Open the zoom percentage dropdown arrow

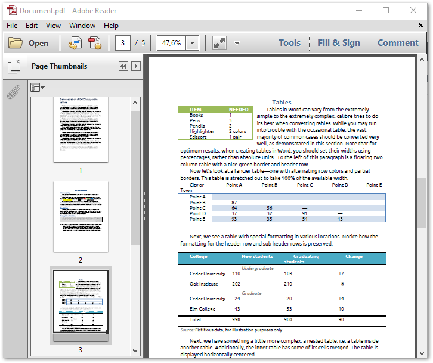pos(192,43)
